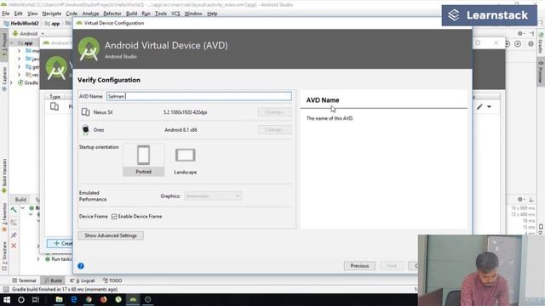Screen dimensions: 545x306
Task: Open the Refactor menu
Action: tap(112, 14)
